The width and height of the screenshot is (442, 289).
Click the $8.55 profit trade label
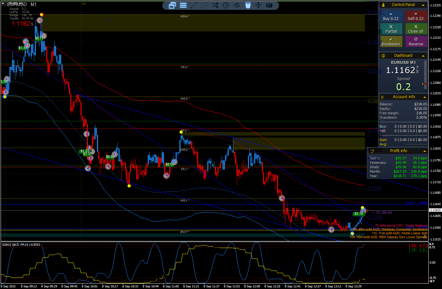tap(170, 164)
